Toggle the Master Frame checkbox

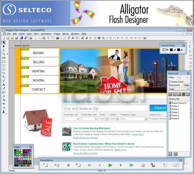click(170, 82)
